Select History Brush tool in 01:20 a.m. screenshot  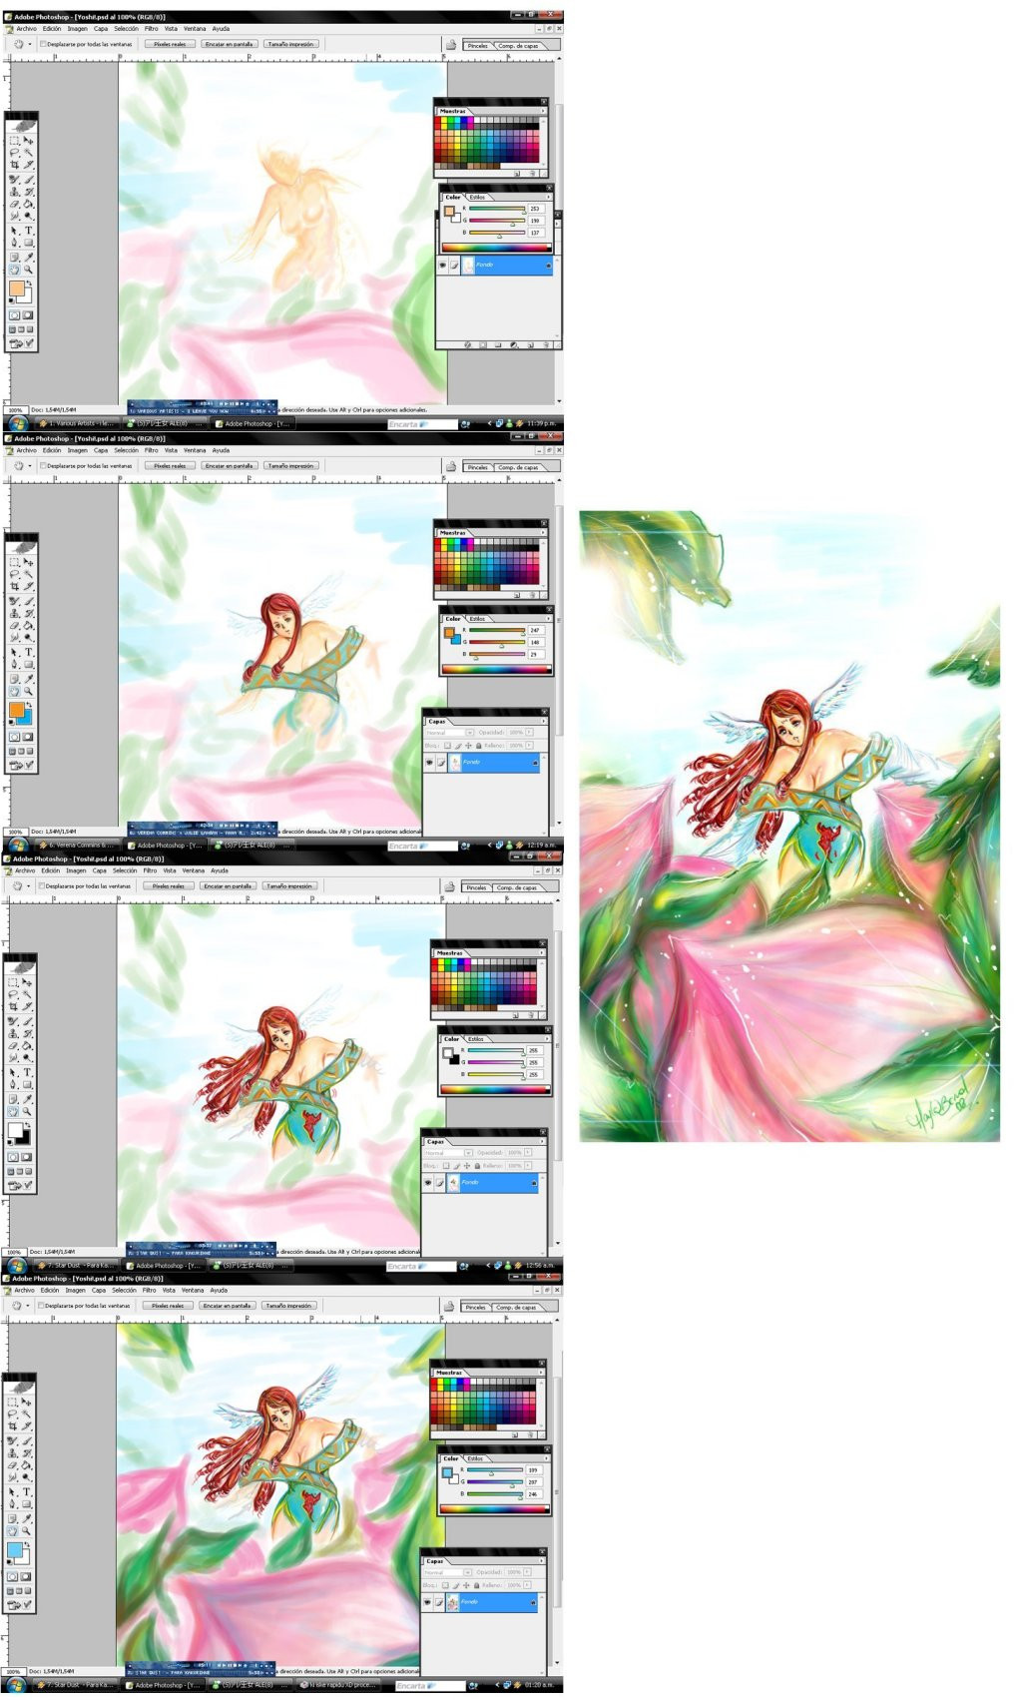pyautogui.click(x=28, y=1453)
